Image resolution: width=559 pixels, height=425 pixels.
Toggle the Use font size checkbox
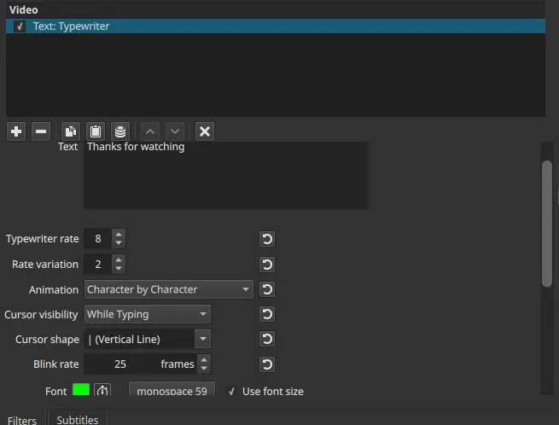232,391
